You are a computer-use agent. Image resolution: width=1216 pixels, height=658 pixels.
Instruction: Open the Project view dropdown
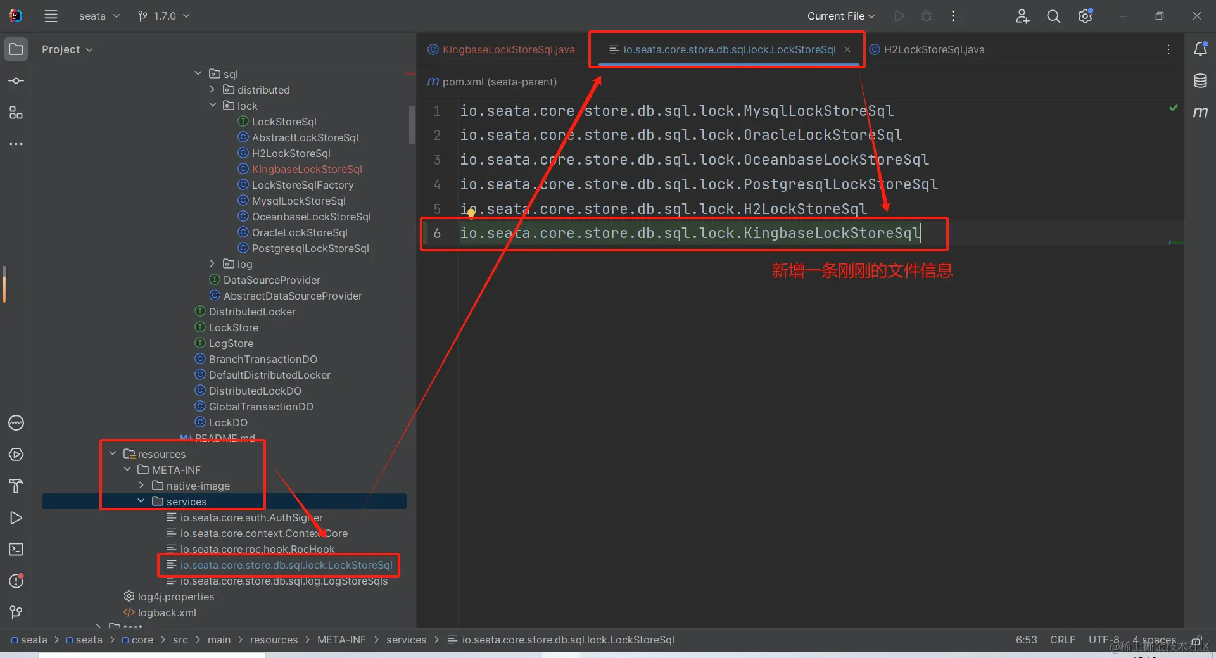(x=67, y=49)
